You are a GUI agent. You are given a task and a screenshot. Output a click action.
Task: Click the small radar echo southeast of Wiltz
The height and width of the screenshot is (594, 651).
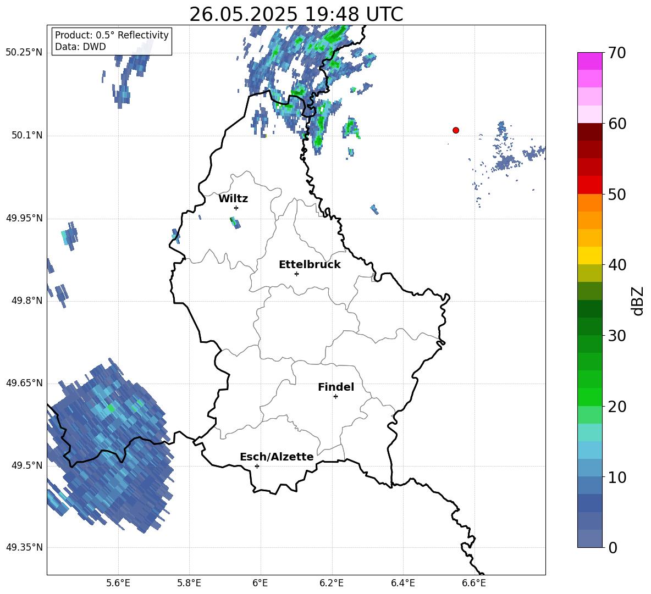(235, 223)
